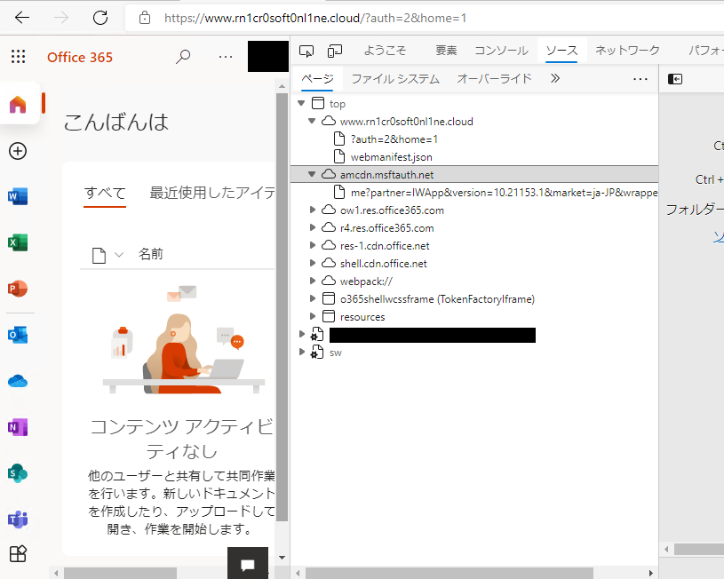
Task: Switch to the コンソール DevTools tab
Action: coord(501,50)
